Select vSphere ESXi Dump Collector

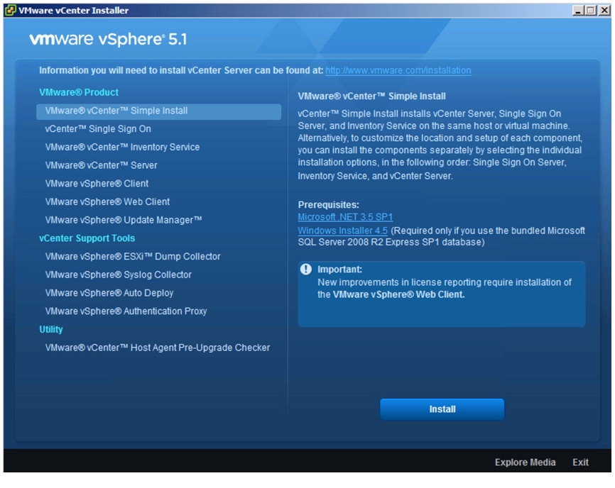tap(133, 257)
